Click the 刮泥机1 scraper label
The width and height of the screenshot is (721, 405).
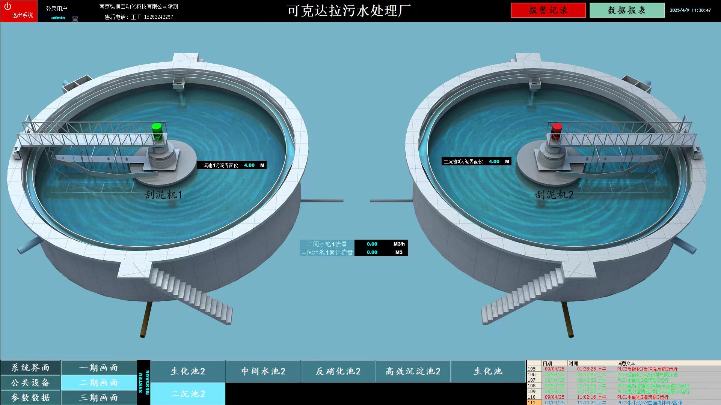point(163,195)
